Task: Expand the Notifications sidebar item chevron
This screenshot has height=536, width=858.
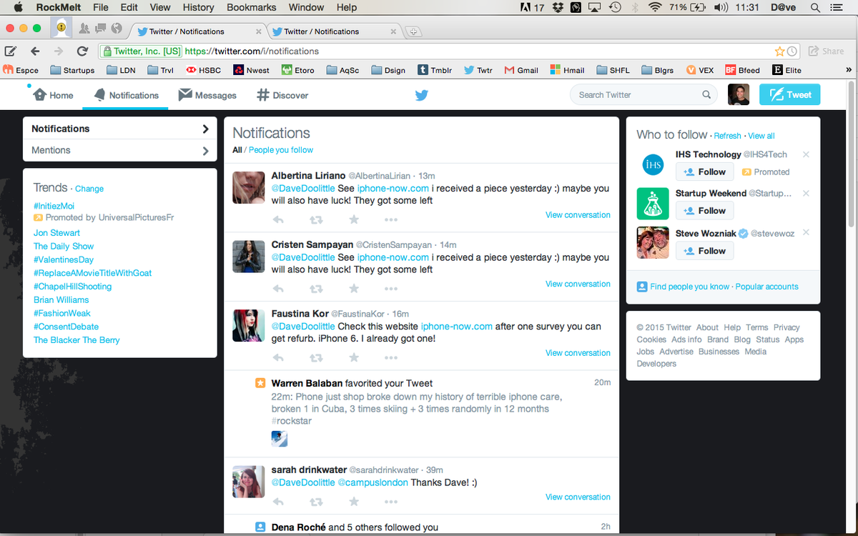Action: click(x=205, y=129)
